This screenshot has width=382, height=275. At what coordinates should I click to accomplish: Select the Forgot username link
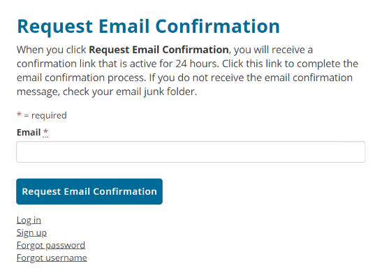pos(52,258)
